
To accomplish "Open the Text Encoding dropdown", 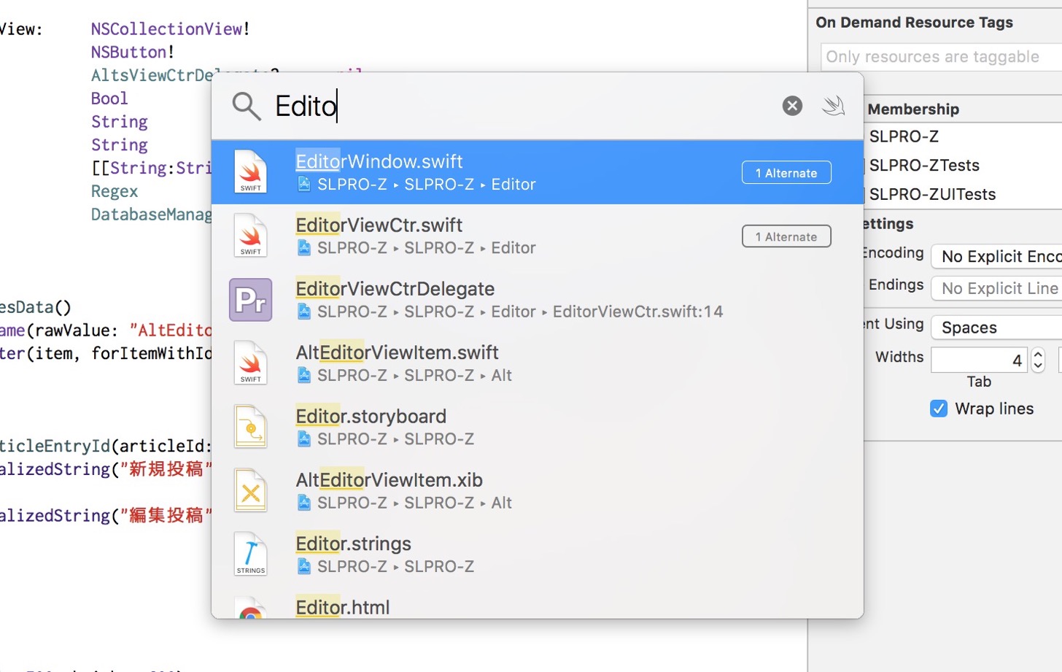I will 996,256.
